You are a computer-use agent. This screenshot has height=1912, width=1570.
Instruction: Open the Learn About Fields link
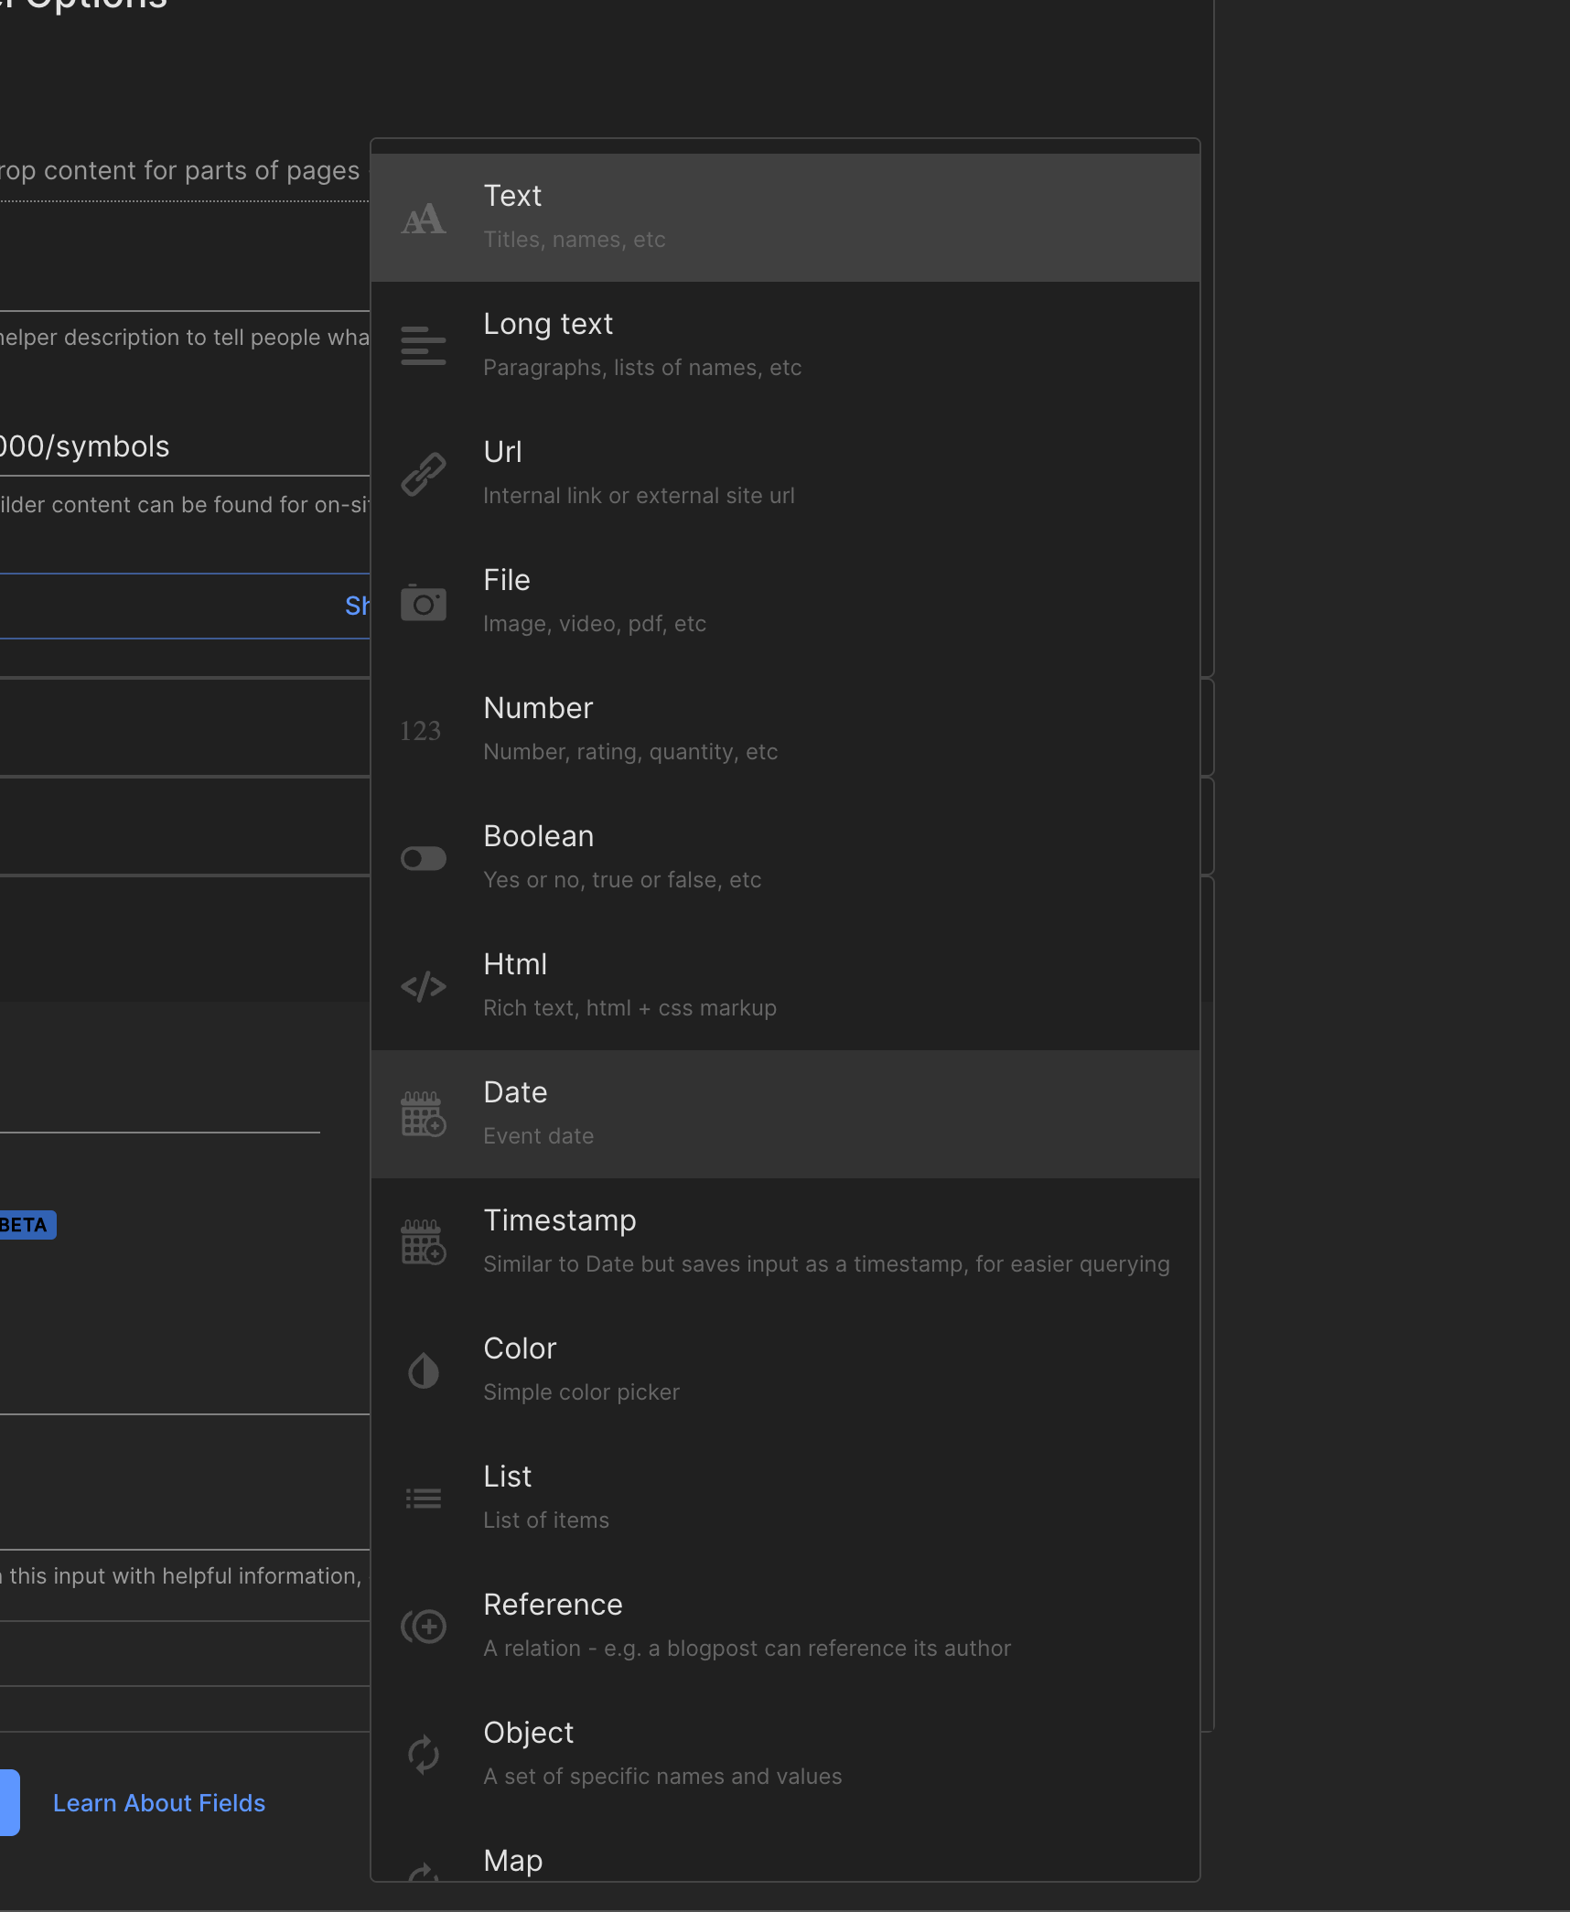[159, 1802]
